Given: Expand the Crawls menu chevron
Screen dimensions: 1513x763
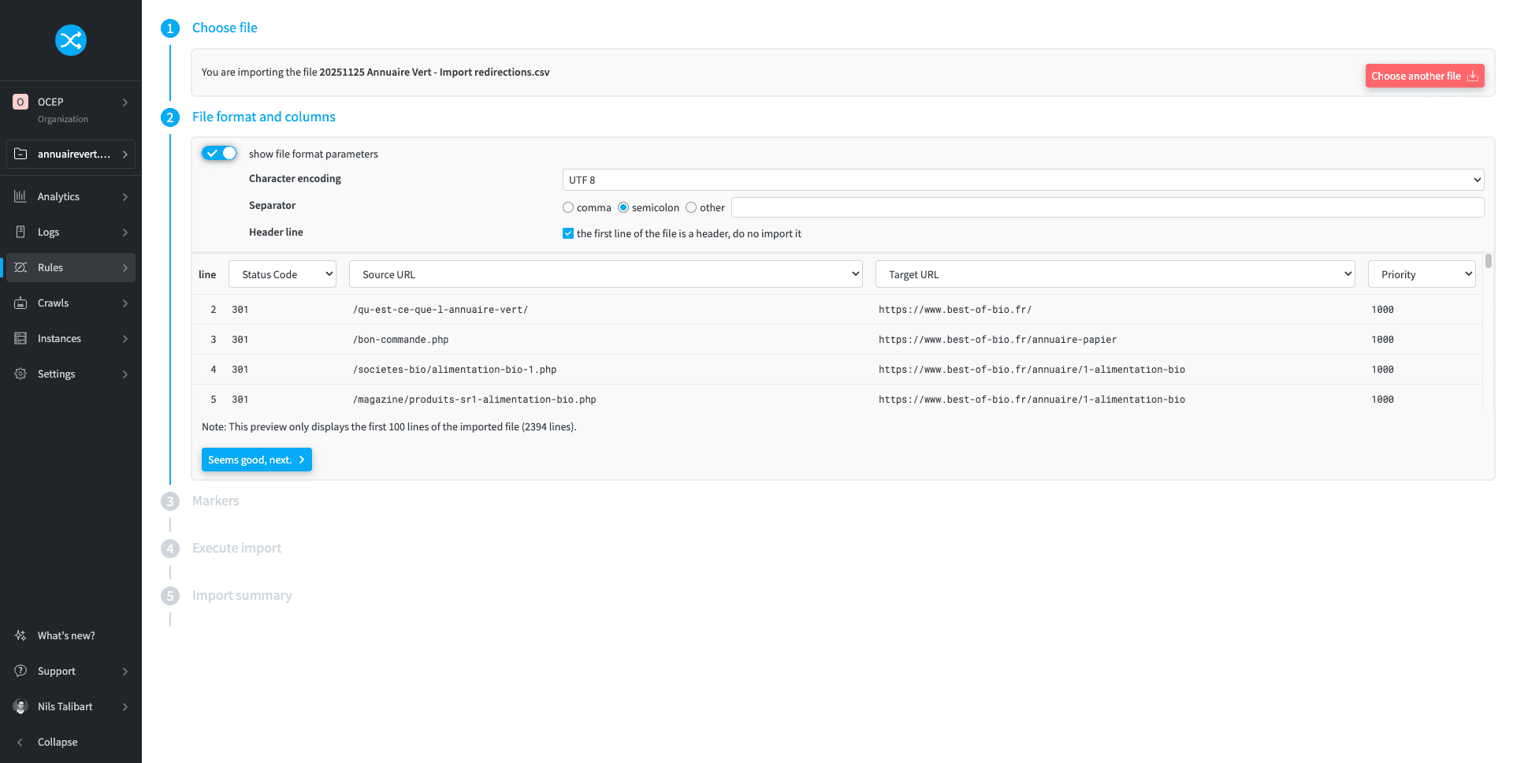Looking at the screenshot, I should [125, 303].
